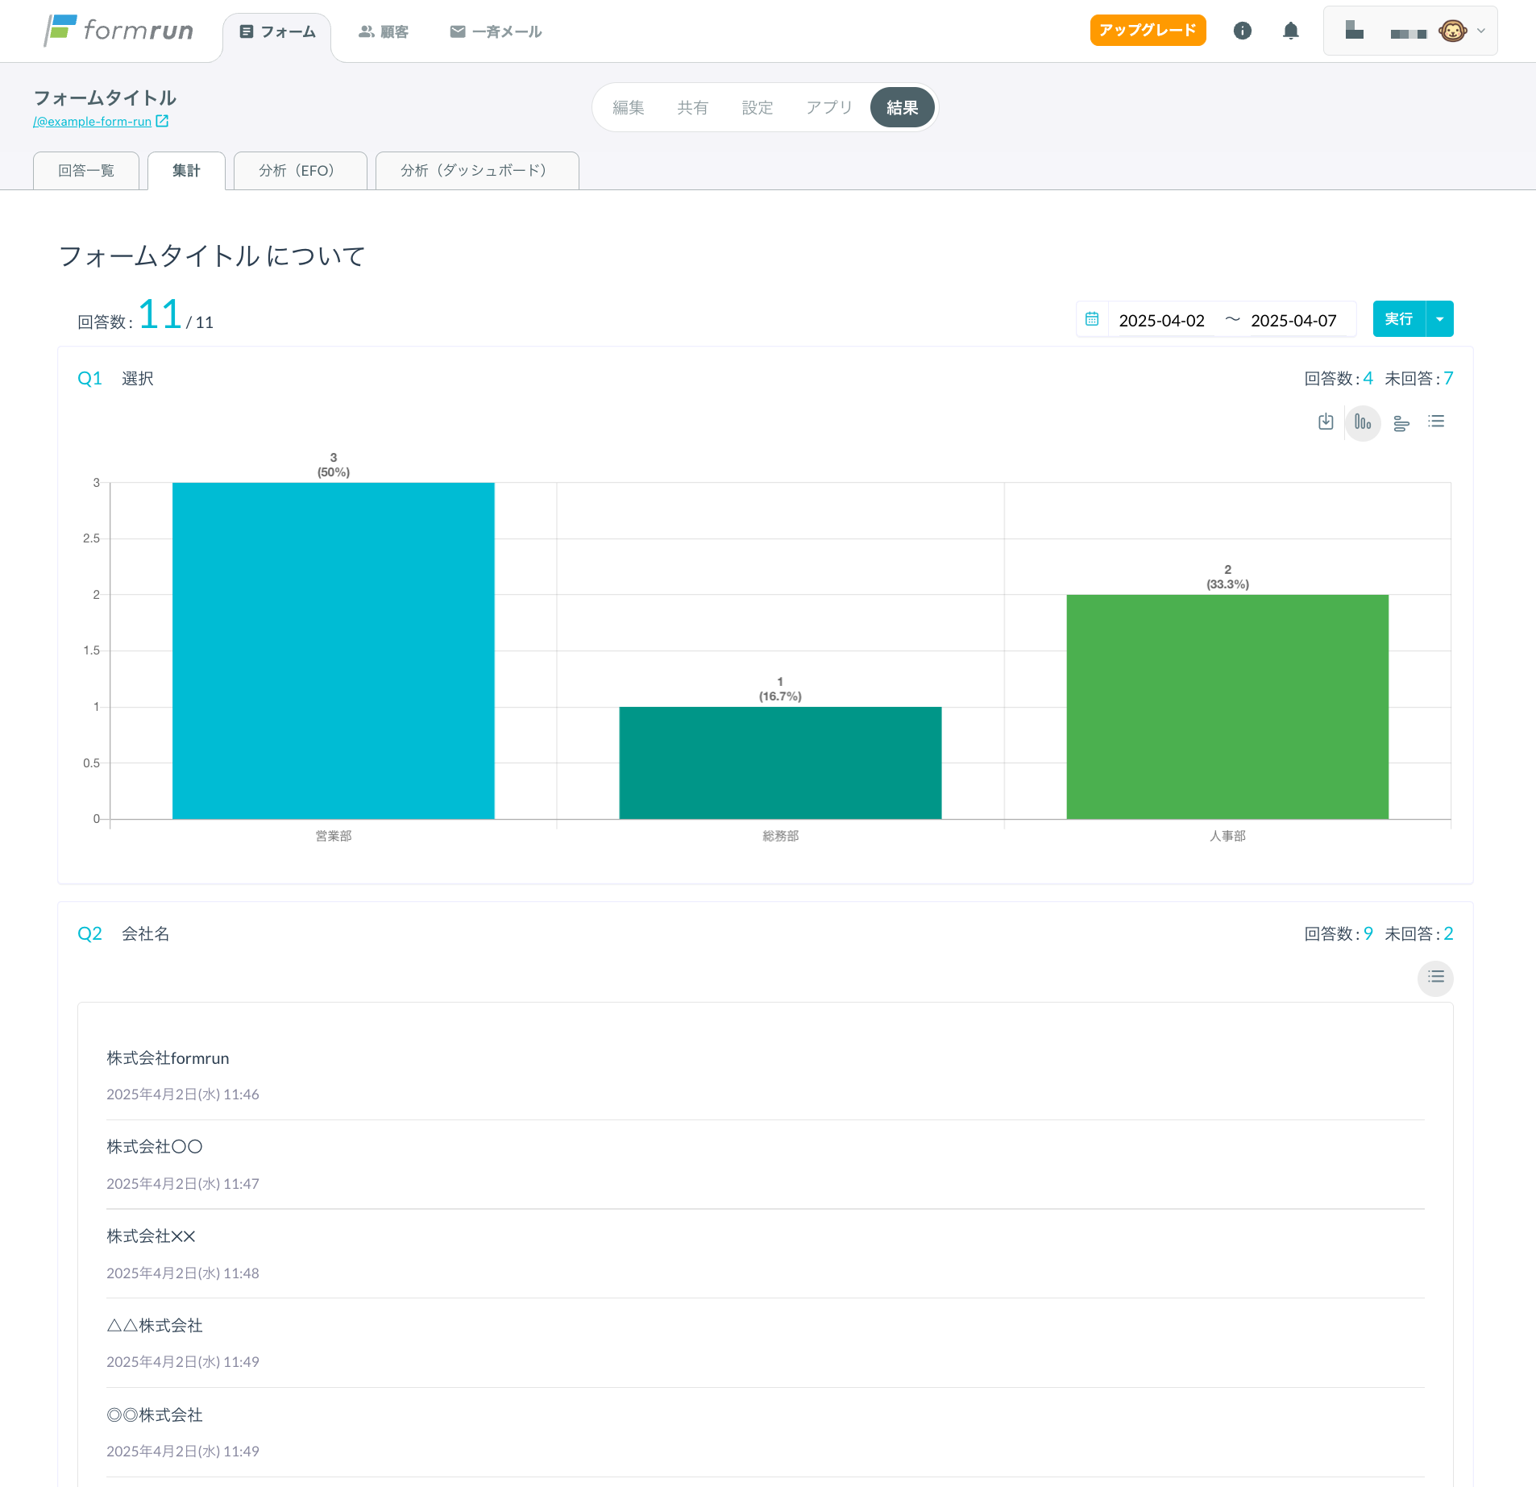Switch Q1 to vertical bar chart view
Screen dimensions: 1536x1487
coord(1363,422)
